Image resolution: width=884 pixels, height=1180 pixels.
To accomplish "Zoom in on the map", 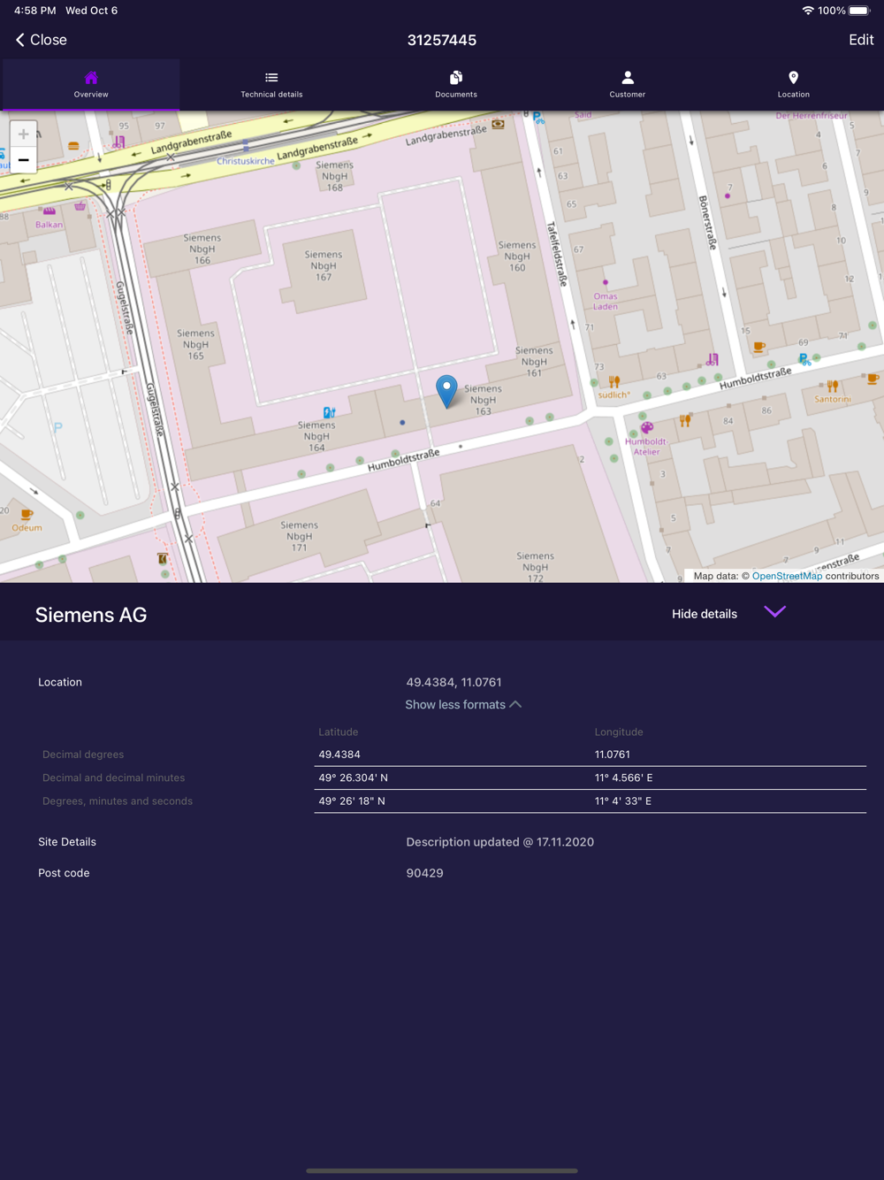I will click(24, 134).
